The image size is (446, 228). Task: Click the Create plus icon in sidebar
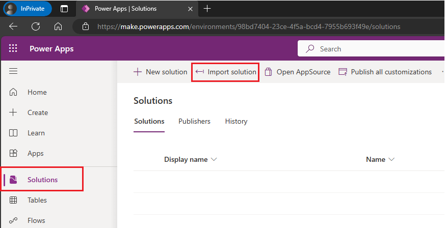coord(14,112)
